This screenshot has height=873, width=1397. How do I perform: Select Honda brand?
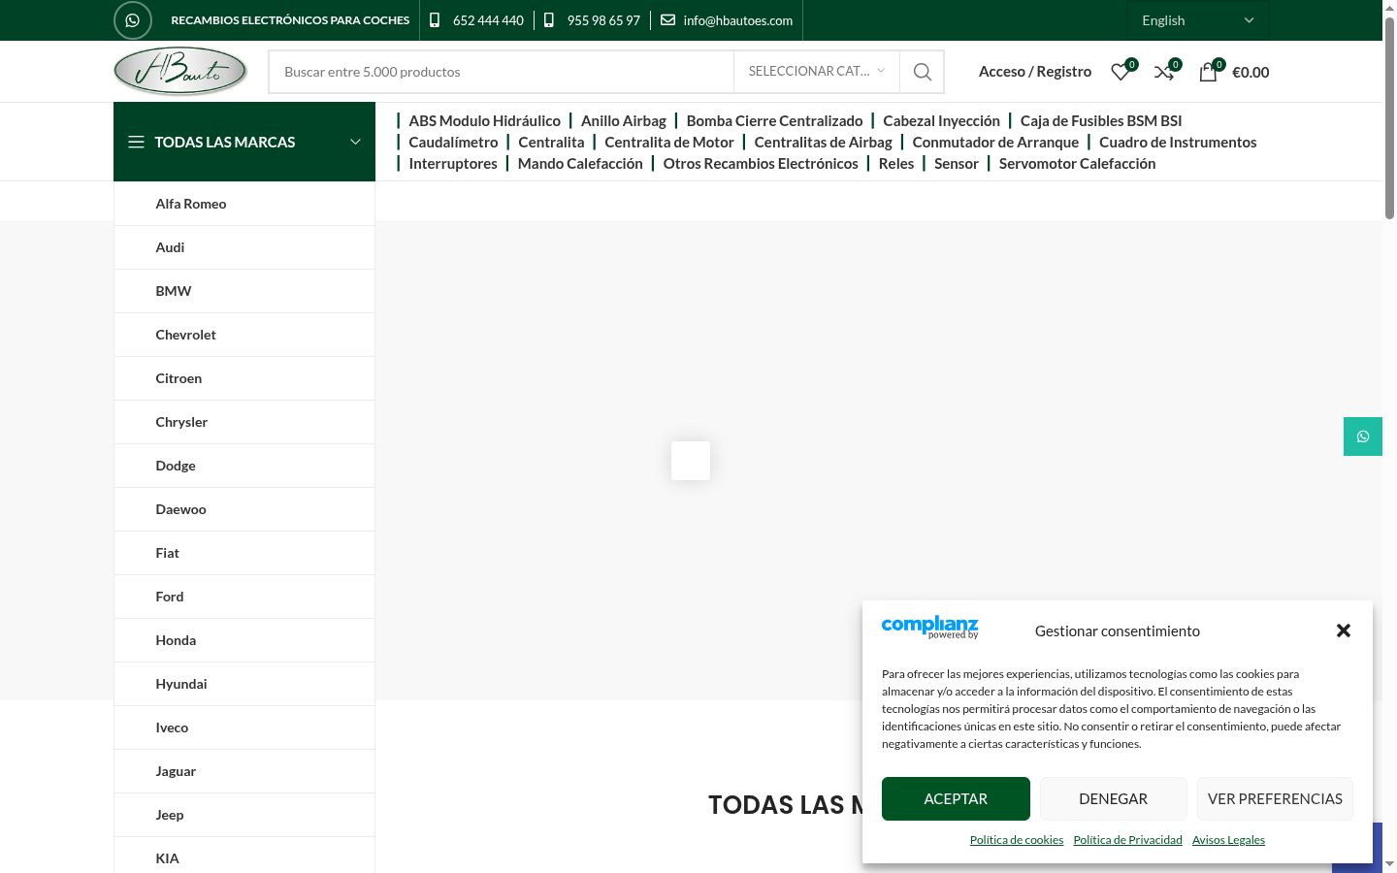tap(244, 640)
